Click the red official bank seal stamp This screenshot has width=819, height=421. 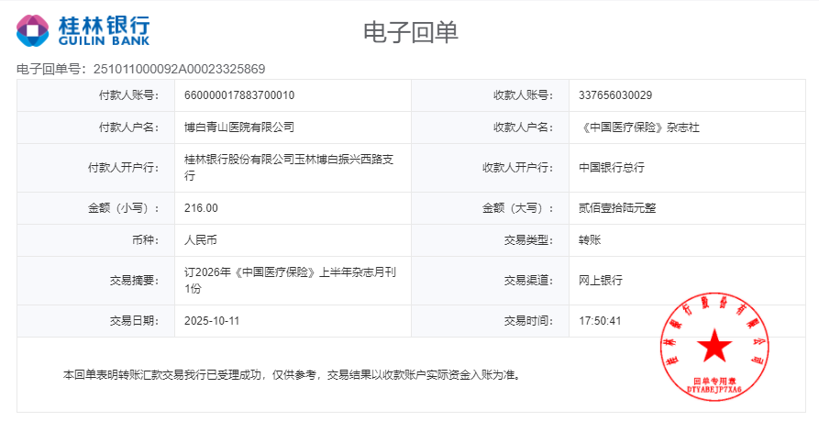(714, 349)
